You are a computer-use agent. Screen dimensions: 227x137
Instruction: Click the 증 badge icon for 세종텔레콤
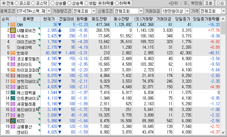coord(13,104)
